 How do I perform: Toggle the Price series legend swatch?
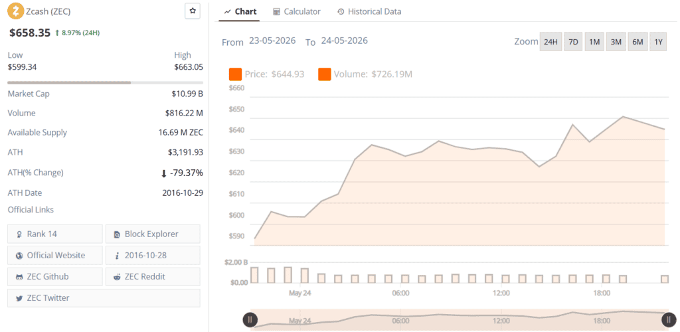pyautogui.click(x=236, y=74)
